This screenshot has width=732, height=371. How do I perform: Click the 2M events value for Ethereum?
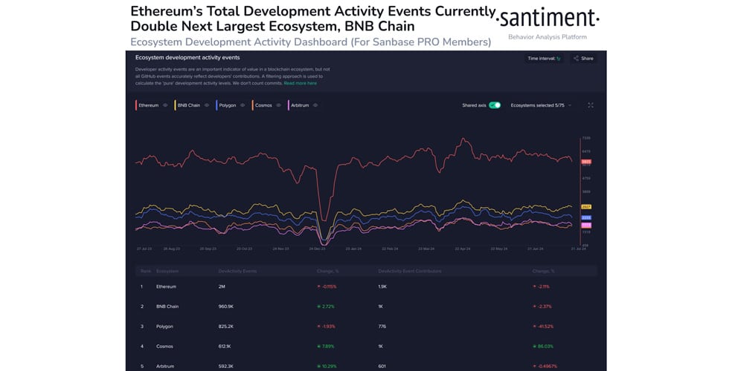(x=221, y=286)
